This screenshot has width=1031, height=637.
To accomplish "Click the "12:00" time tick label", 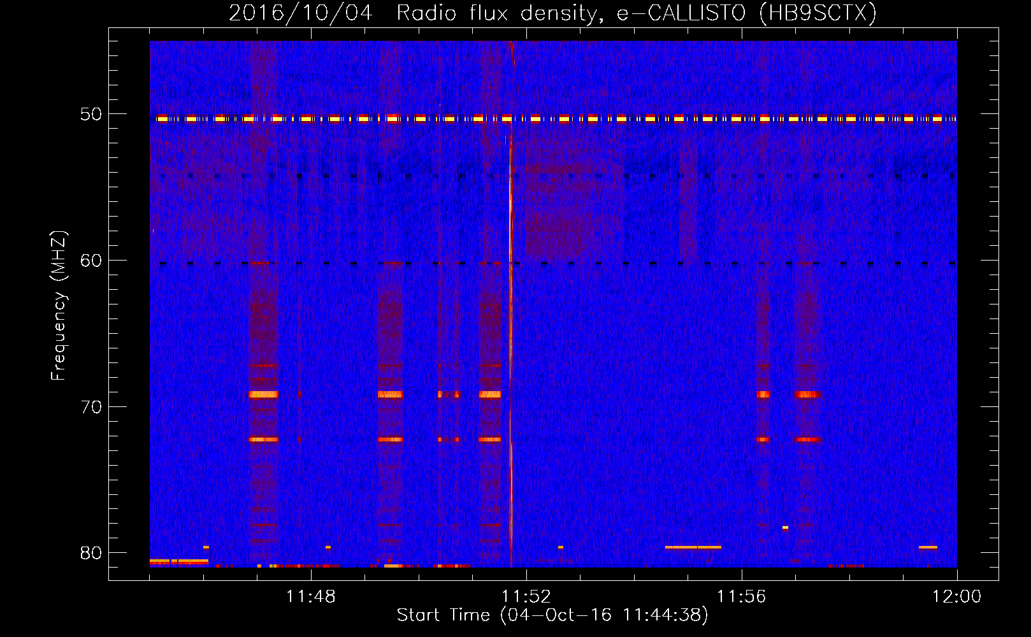I will [x=957, y=597].
